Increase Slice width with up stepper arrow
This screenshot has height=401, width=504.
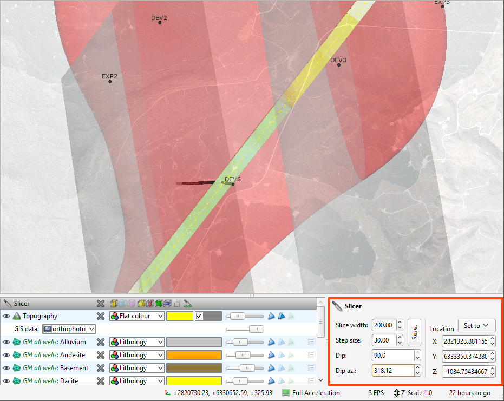(x=400, y=323)
